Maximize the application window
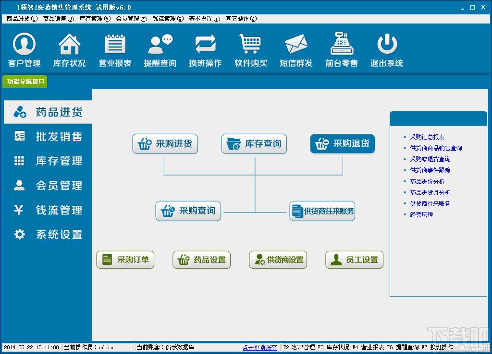Screen dimensions: 492x354 point(473,8)
